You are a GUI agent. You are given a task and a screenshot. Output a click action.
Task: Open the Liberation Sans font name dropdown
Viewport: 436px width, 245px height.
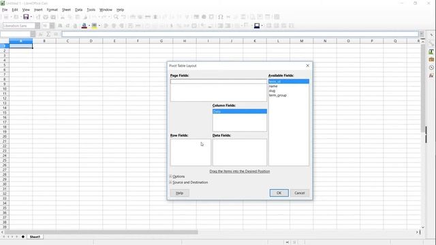click(37, 26)
